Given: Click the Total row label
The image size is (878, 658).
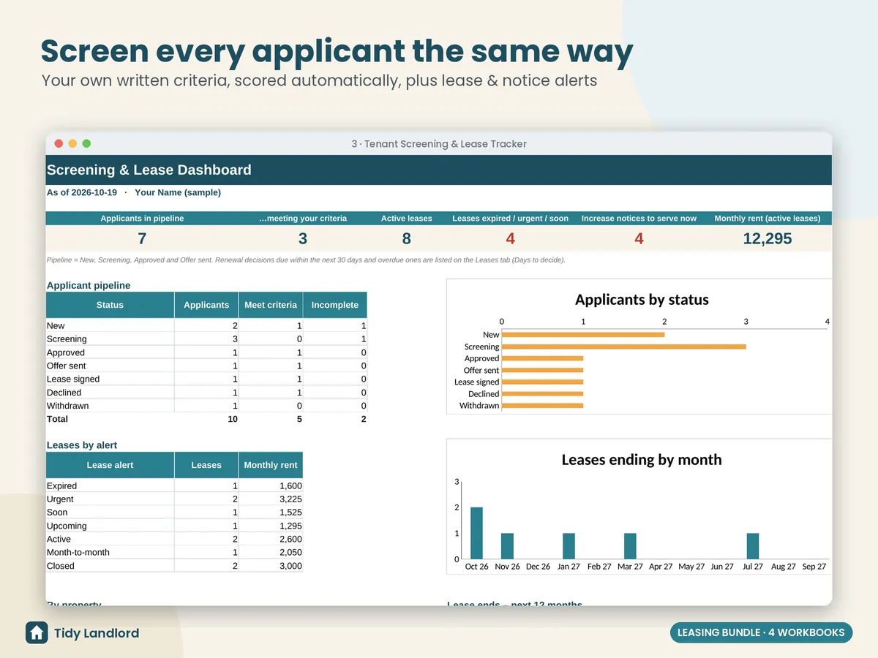Looking at the screenshot, I should tap(57, 419).
